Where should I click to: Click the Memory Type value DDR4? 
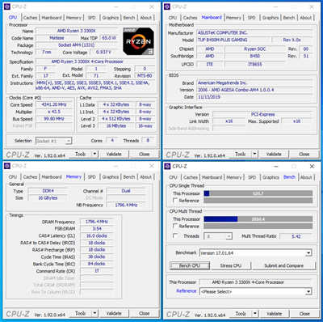click(x=48, y=191)
